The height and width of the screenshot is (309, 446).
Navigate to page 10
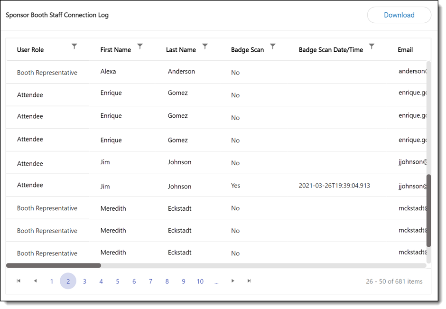pyautogui.click(x=200, y=281)
